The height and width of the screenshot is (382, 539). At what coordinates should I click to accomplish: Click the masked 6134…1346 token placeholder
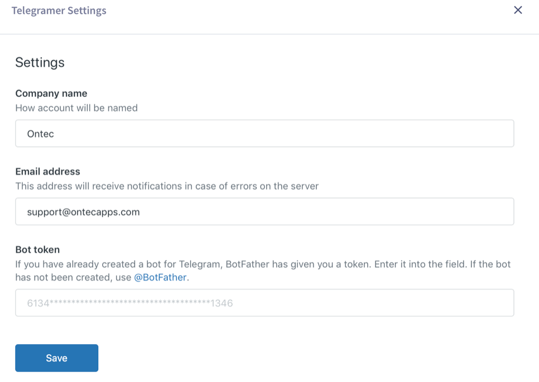tap(129, 303)
